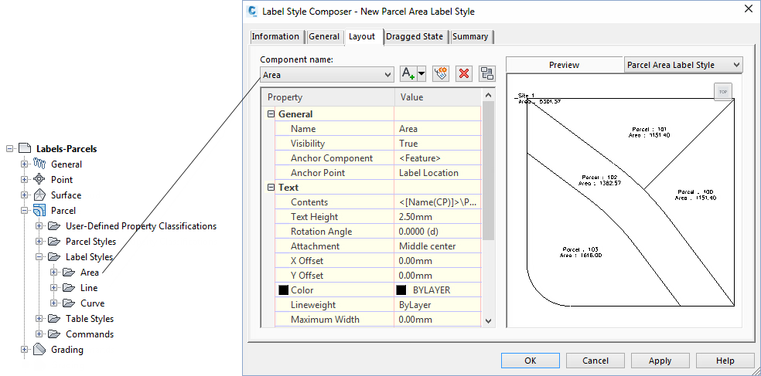Click the Label Styles folder icon
This screenshot has width=761, height=376.
click(54, 257)
